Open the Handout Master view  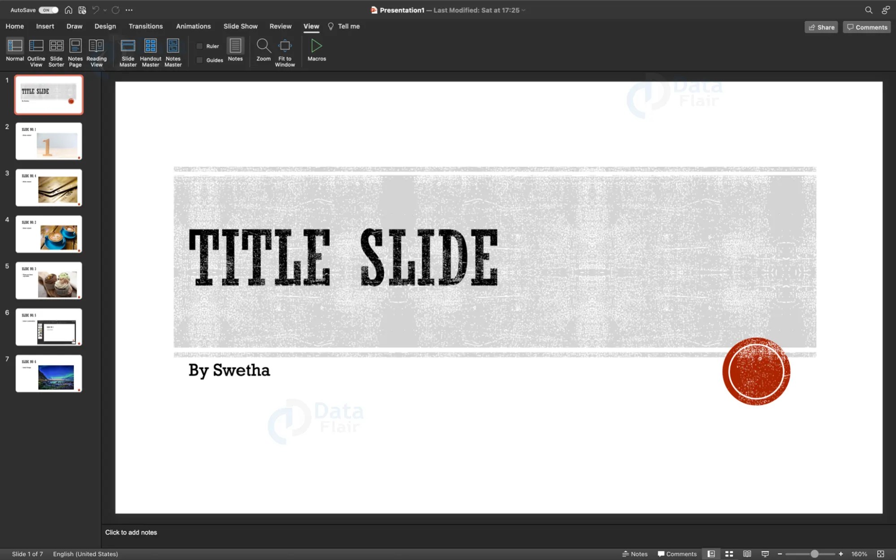(150, 52)
